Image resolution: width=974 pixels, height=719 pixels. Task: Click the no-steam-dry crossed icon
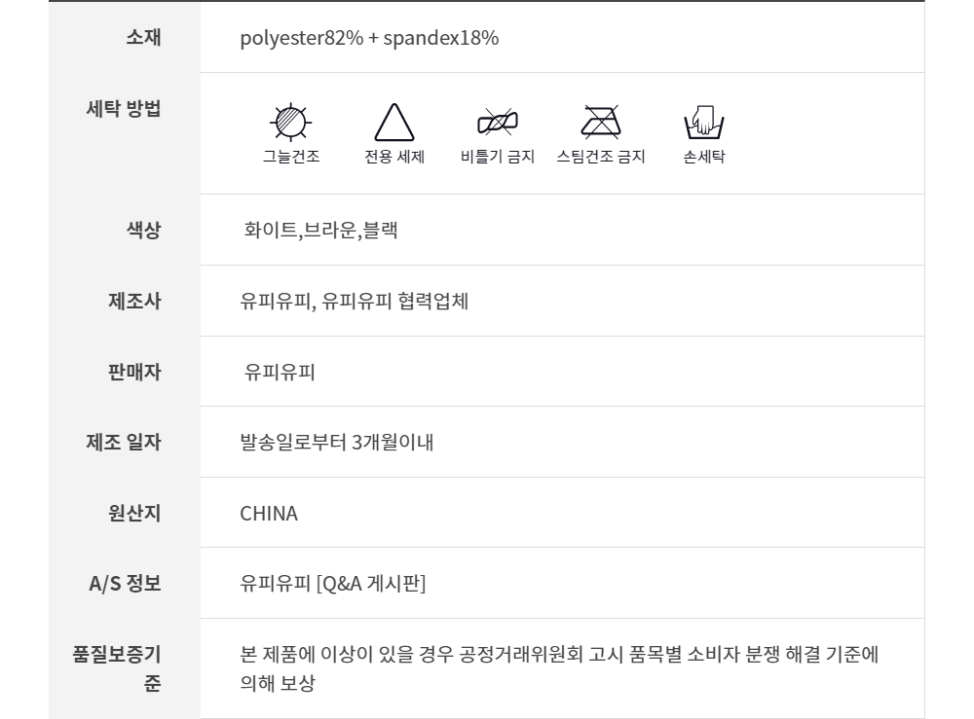601,122
